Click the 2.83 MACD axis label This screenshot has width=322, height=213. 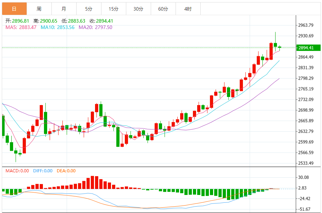(302, 188)
